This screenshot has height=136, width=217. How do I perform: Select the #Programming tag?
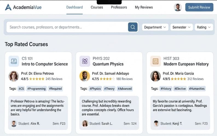click(x=36, y=89)
